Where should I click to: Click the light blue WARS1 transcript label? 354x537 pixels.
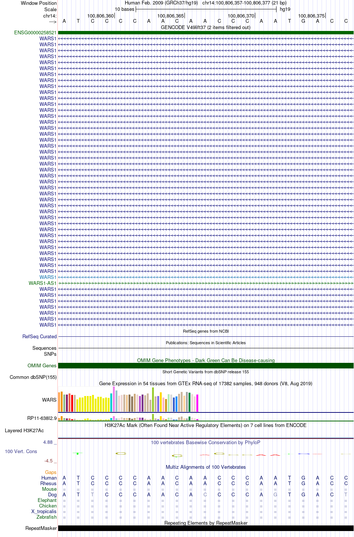(48, 277)
